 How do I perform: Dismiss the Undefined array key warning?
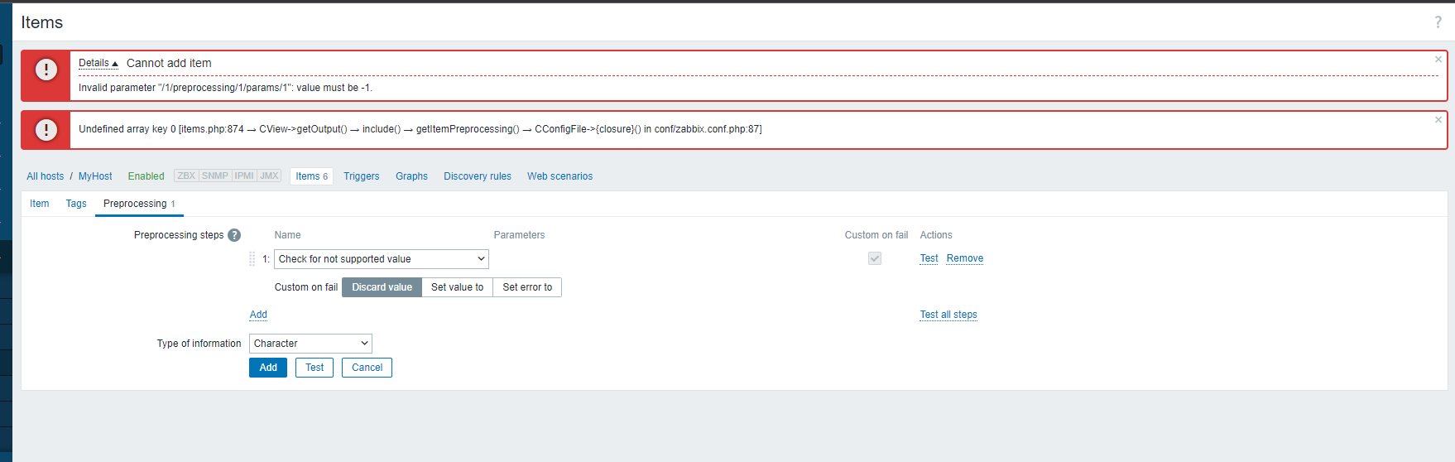1438,120
